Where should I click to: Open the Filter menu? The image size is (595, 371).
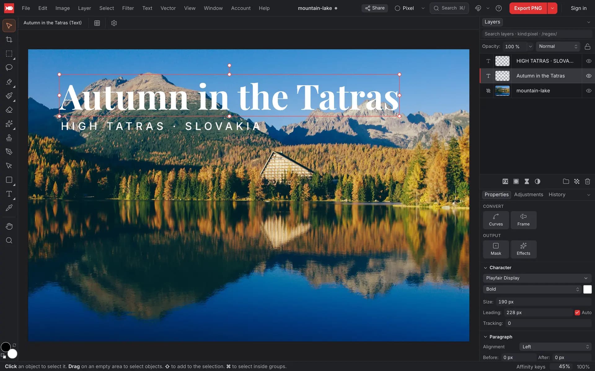click(128, 8)
